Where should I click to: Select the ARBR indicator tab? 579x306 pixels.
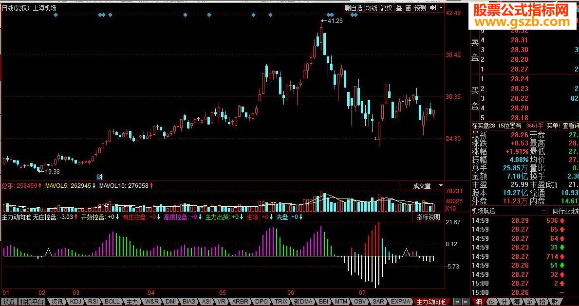tap(241, 302)
